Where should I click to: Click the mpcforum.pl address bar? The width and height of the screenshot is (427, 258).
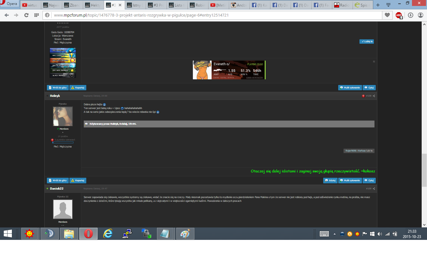(x=213, y=15)
